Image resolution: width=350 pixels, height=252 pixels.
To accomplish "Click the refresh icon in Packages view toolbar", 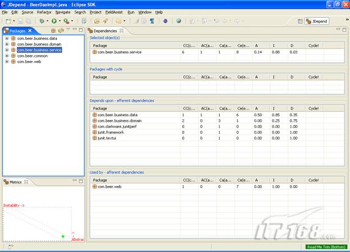I will click(61, 31).
